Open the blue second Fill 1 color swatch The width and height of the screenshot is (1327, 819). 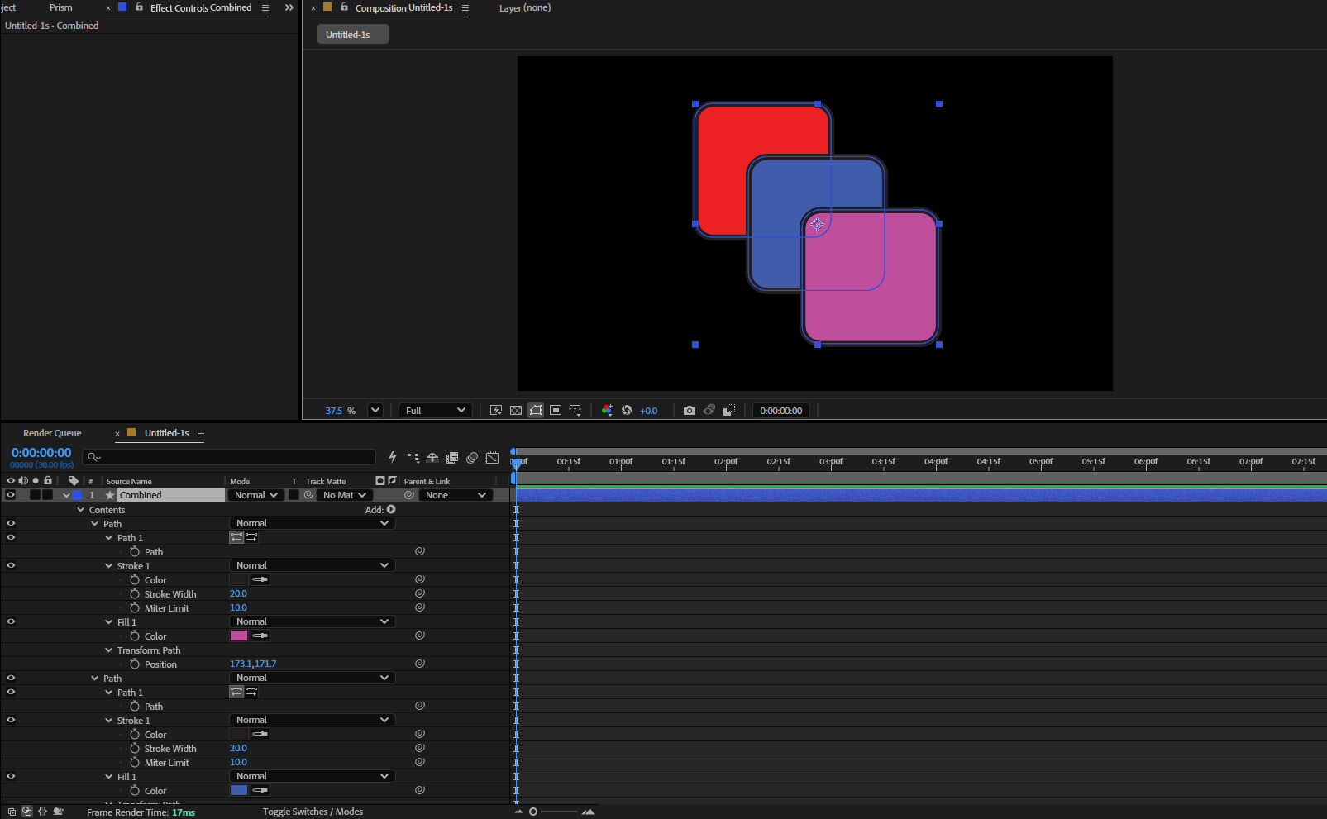pos(239,790)
